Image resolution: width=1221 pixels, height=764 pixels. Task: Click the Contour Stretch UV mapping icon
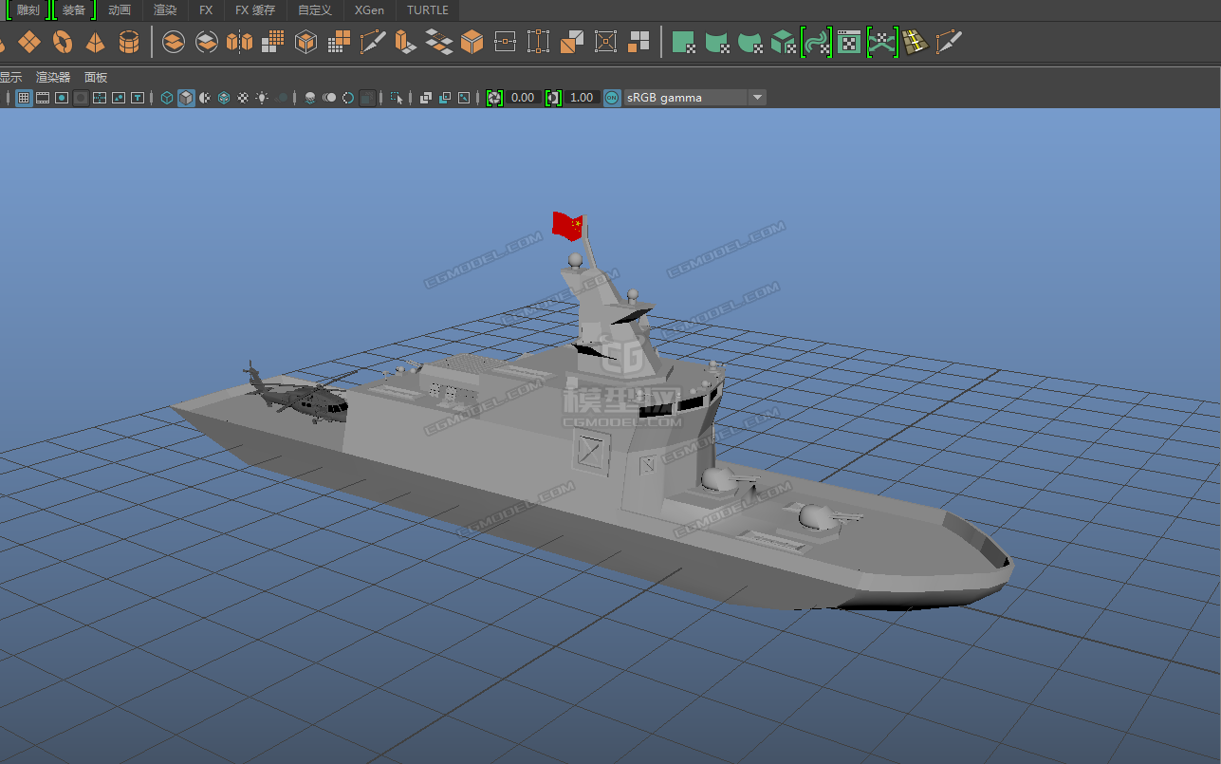[x=817, y=42]
